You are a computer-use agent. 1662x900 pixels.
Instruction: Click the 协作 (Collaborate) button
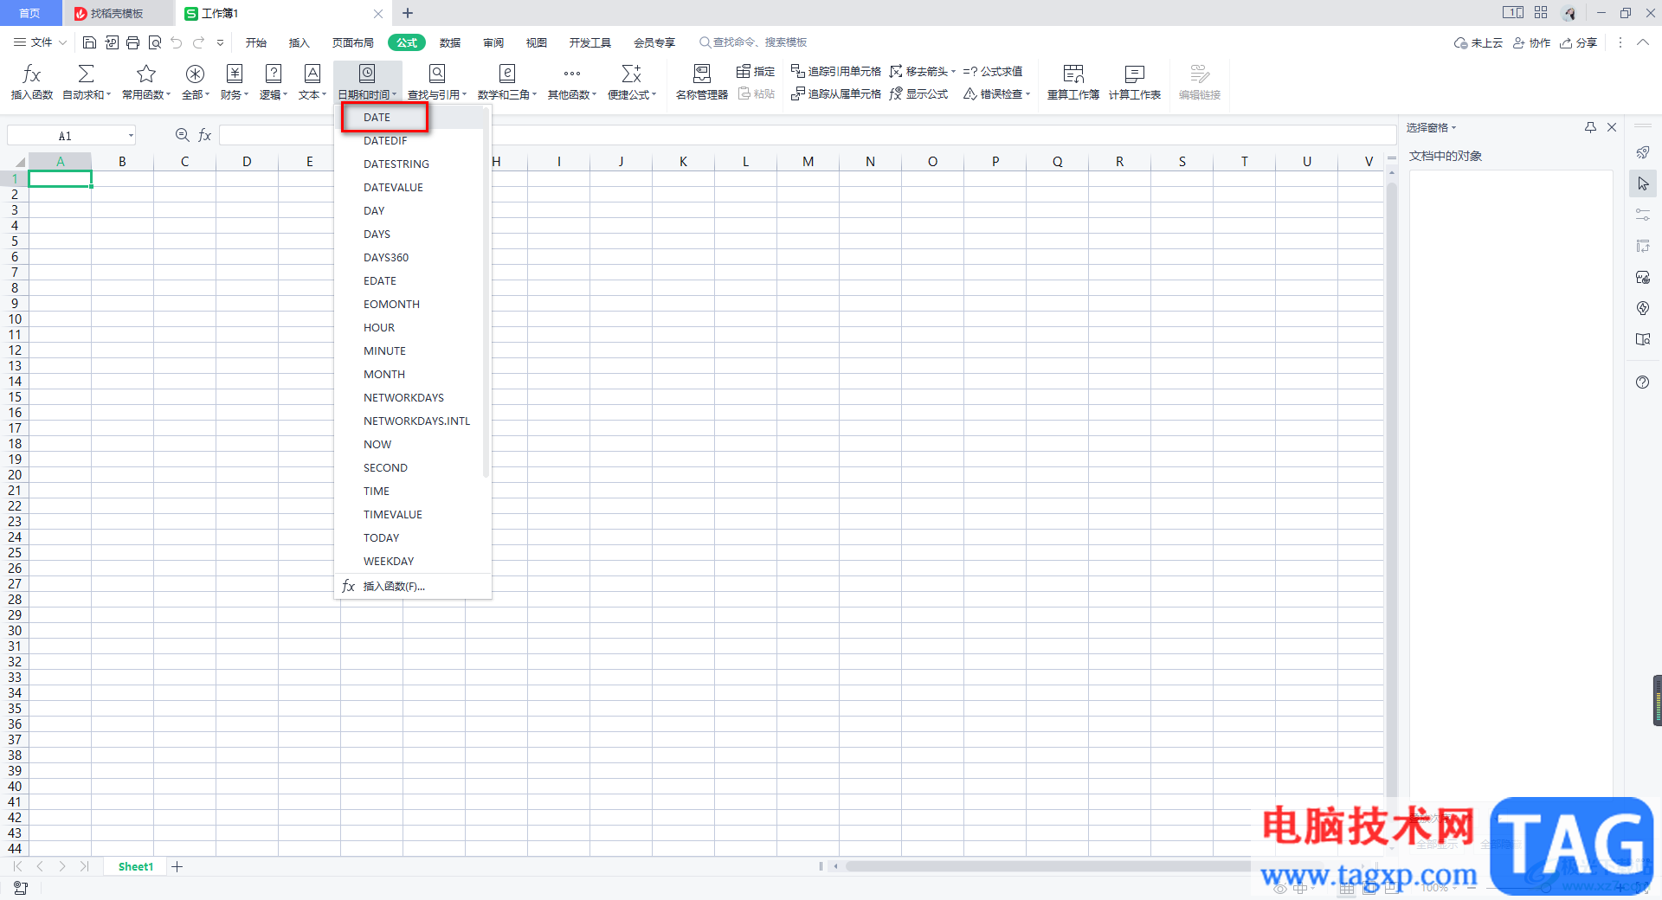(x=1531, y=42)
